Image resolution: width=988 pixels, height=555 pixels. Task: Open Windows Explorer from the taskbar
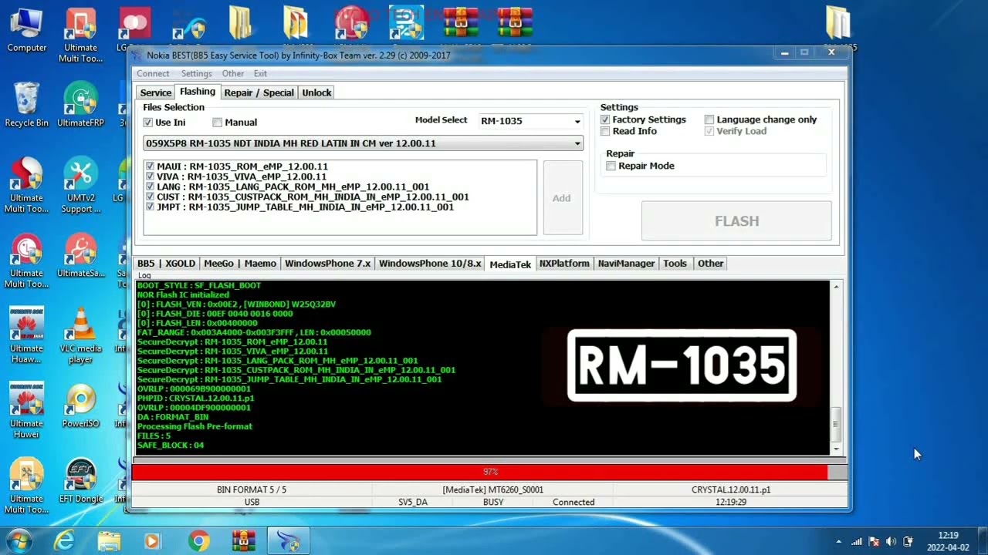click(x=109, y=541)
